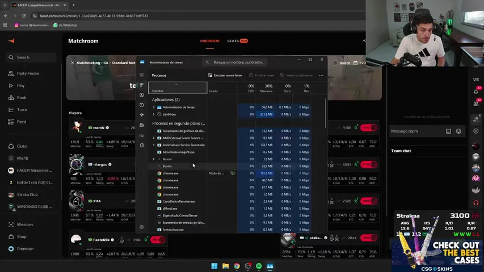
Task: Select Processes icon in Task Manager sidebar
Action: coord(142,85)
